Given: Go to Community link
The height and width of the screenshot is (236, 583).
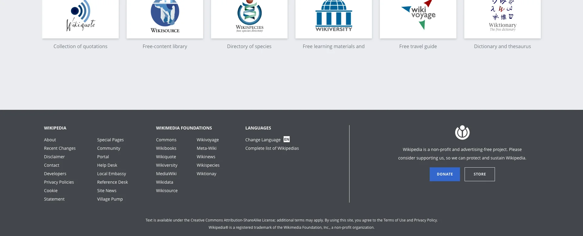Looking at the screenshot, I should coord(109,148).
